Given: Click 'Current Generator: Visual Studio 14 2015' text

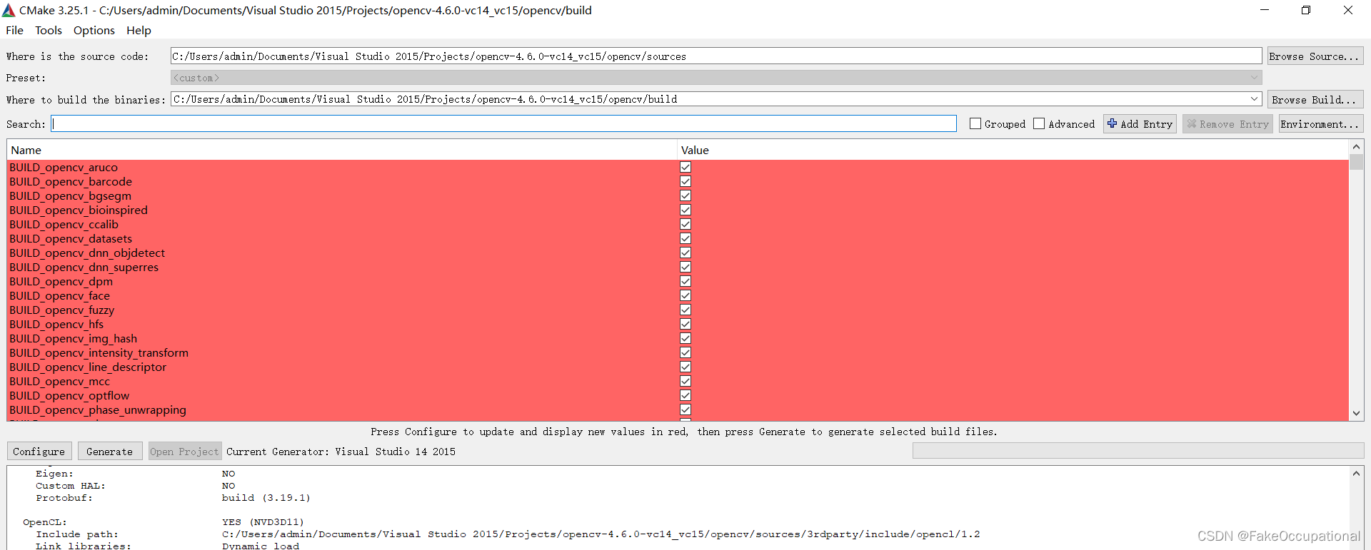Looking at the screenshot, I should point(341,452).
